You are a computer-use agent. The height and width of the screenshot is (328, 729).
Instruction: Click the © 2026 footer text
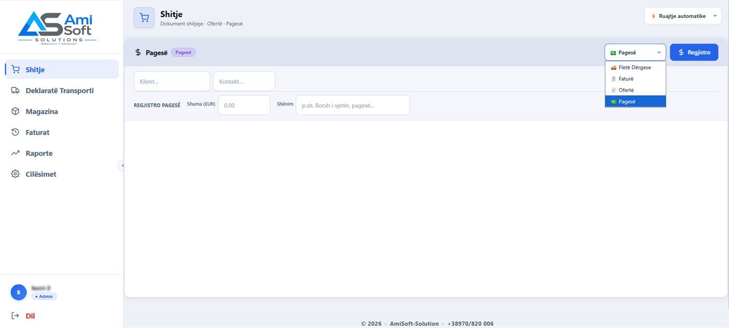pyautogui.click(x=371, y=323)
